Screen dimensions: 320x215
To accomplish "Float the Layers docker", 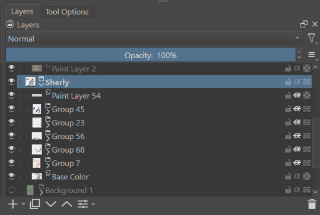I will 304,24.
